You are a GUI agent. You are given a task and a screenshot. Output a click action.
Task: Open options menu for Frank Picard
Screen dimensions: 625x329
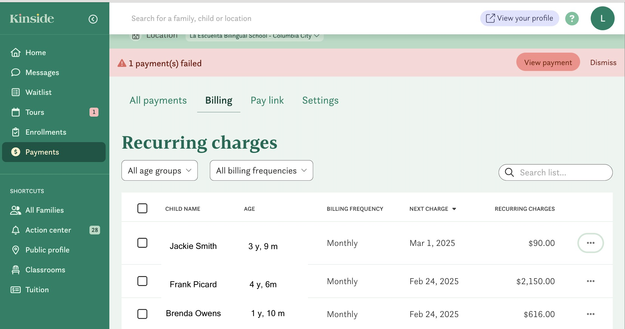(x=590, y=281)
